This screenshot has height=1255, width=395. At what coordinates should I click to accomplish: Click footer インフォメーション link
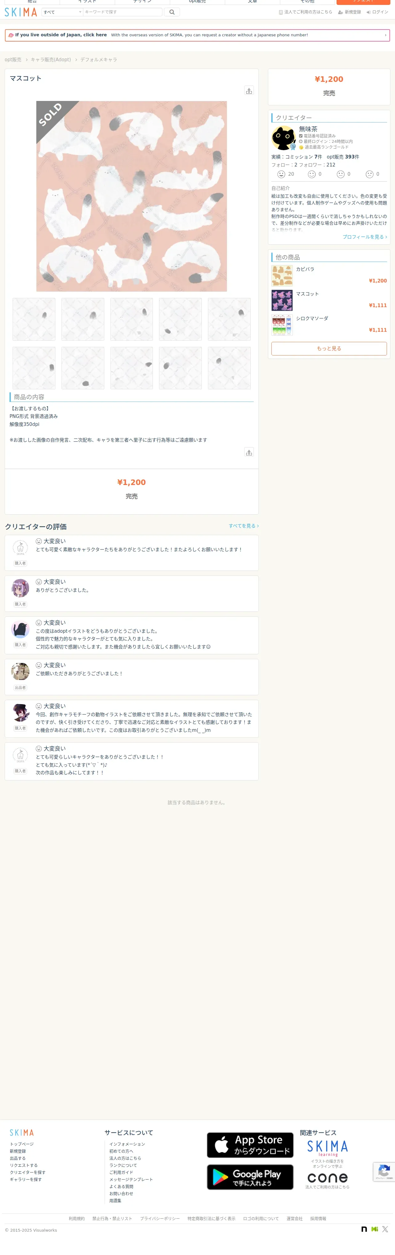pyautogui.click(x=127, y=1145)
